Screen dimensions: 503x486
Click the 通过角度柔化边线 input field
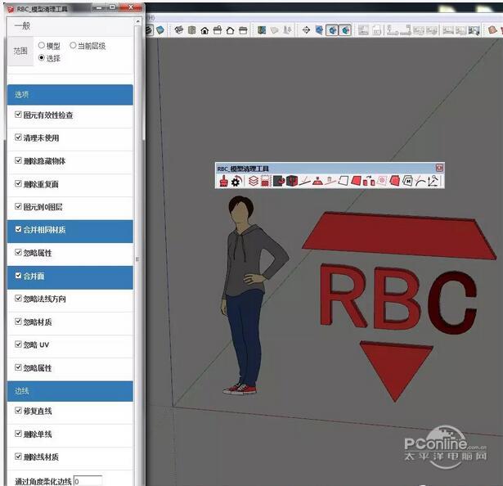[88, 481]
